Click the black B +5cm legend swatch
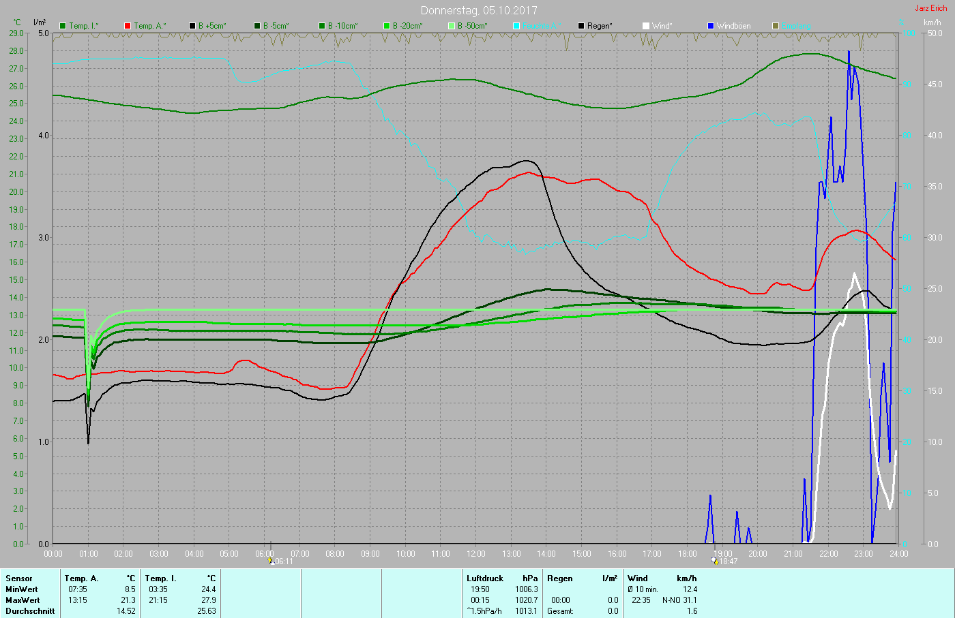955x618 pixels. pos(192,26)
